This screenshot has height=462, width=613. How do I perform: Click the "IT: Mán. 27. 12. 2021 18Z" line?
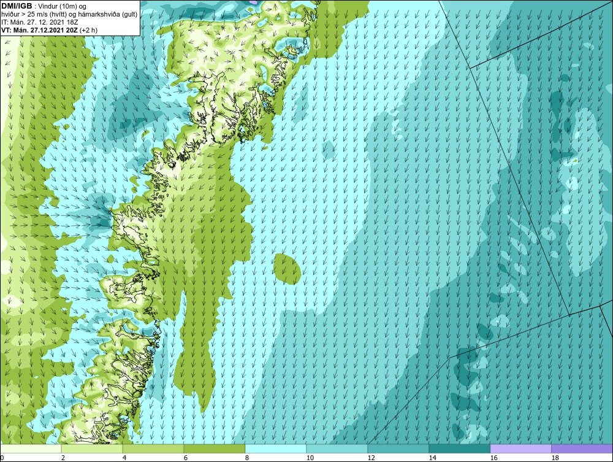39,22
